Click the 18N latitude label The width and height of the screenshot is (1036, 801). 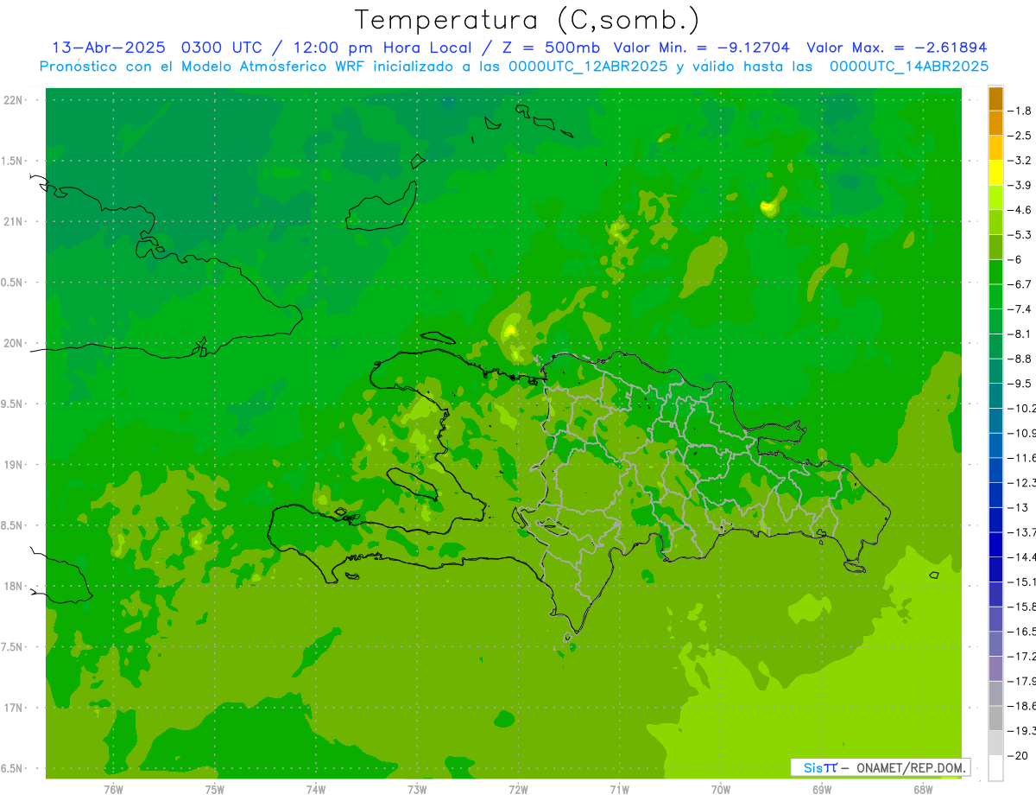click(x=15, y=587)
